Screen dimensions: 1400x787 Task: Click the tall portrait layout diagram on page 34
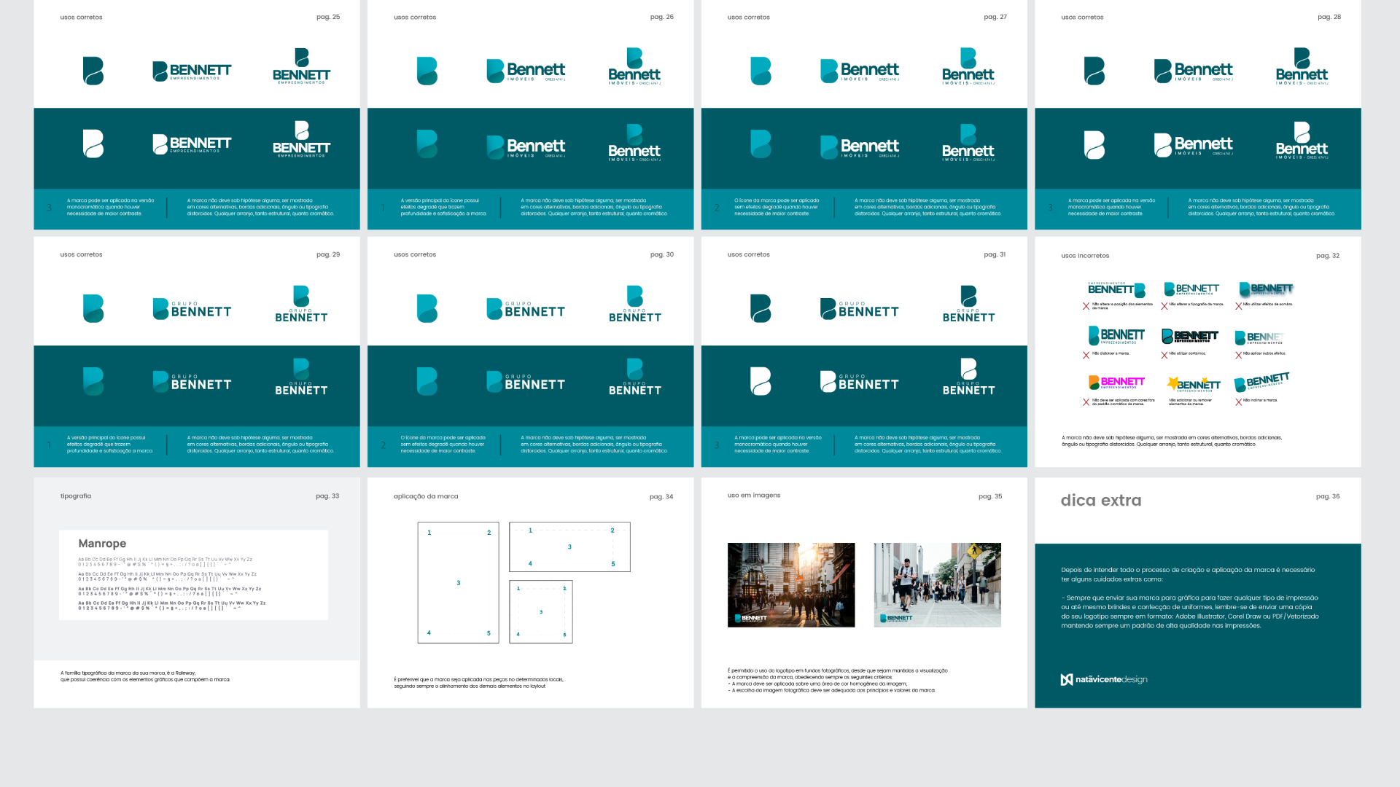click(458, 582)
